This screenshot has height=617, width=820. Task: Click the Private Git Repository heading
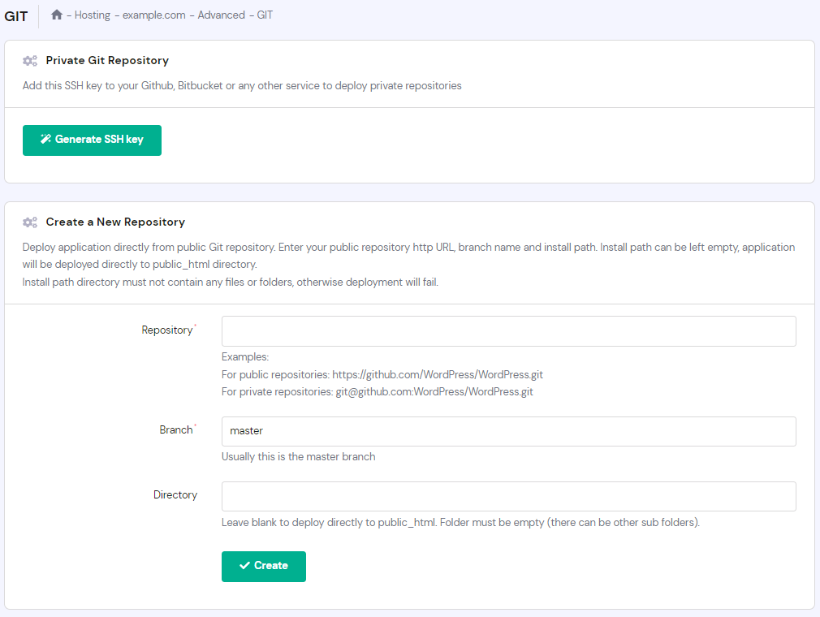108,60
